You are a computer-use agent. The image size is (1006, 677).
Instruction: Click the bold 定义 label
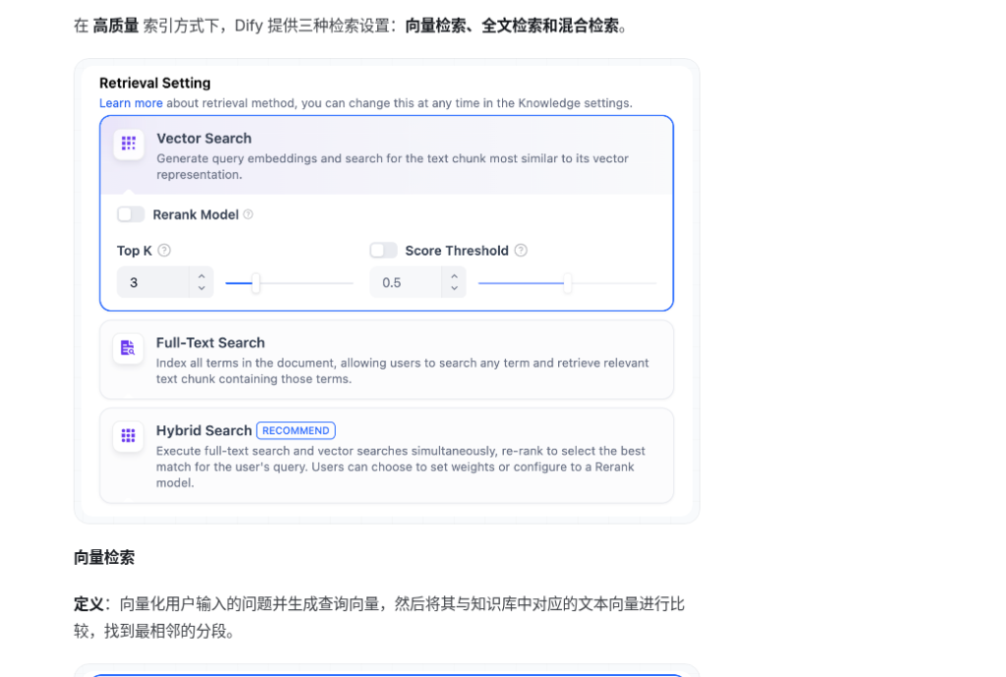click(x=88, y=604)
